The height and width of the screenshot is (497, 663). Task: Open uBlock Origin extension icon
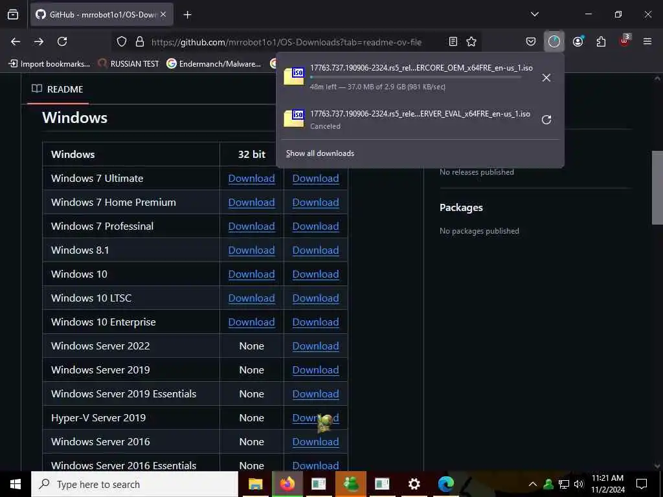624,41
